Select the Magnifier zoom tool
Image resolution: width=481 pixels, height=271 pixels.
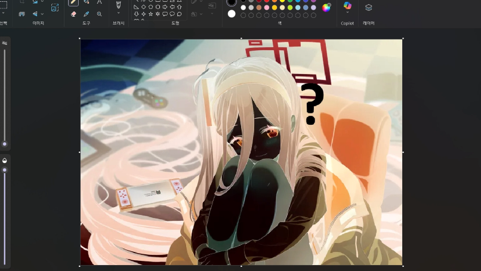(100, 14)
